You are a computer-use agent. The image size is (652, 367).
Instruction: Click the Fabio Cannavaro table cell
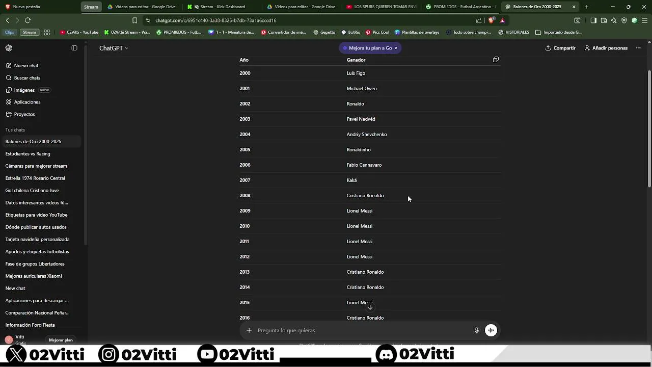coord(364,165)
